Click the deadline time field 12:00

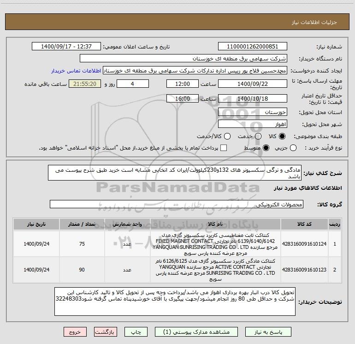[183, 84]
